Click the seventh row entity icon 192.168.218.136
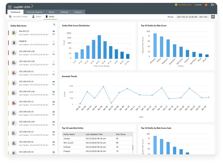The width and height of the screenshot is (223, 163). coord(14,93)
